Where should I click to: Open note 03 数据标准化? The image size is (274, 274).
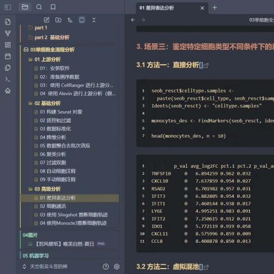pyautogui.click(x=55, y=129)
